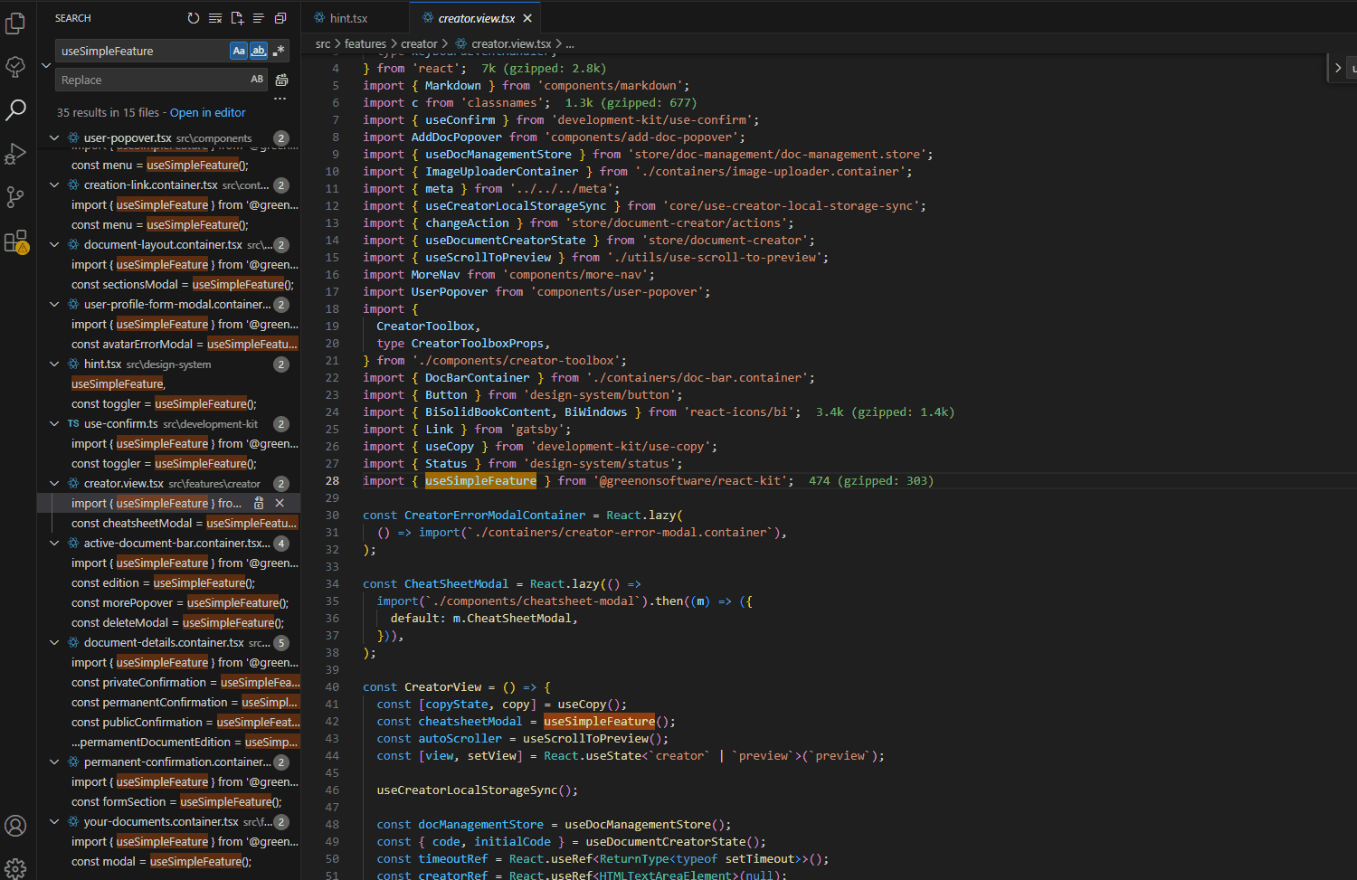Open the breadcrumb ellipsis symbol

[x=570, y=43]
